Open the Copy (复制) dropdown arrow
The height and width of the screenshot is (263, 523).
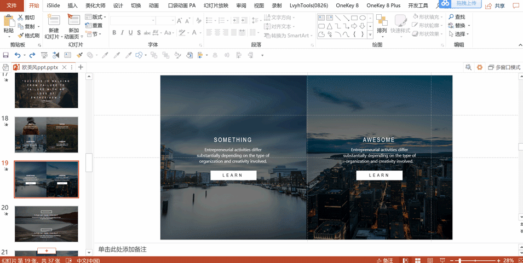click(38, 26)
